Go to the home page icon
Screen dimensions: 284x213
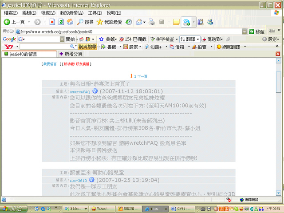tap(70, 22)
